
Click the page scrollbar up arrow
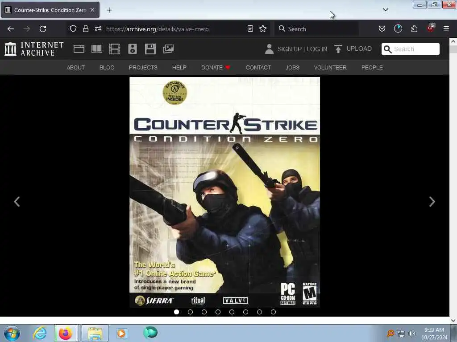pyautogui.click(x=453, y=41)
